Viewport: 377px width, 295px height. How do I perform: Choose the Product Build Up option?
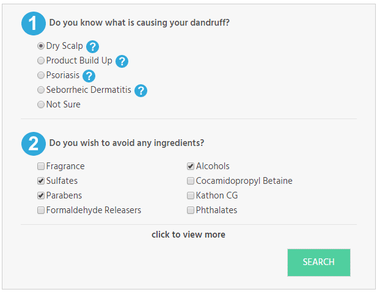[x=41, y=60]
